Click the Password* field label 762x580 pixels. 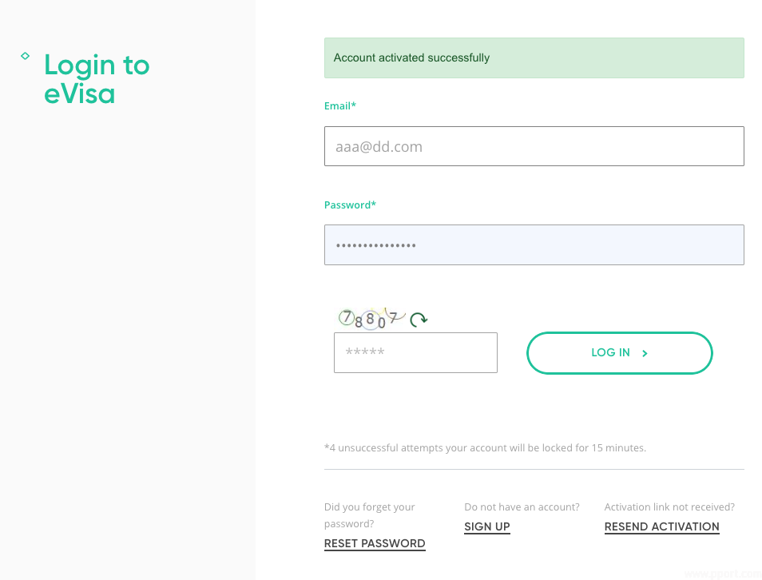pos(350,205)
